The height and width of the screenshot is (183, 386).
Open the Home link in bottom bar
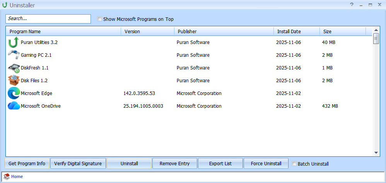17,177
